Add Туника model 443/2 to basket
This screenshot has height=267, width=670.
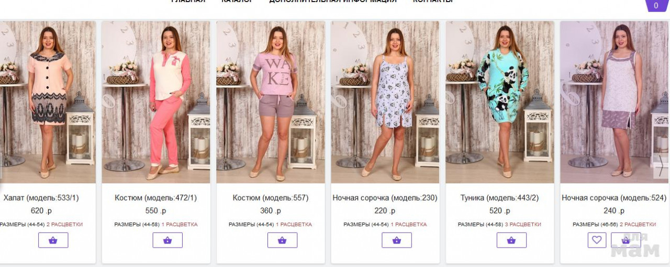[x=511, y=240]
